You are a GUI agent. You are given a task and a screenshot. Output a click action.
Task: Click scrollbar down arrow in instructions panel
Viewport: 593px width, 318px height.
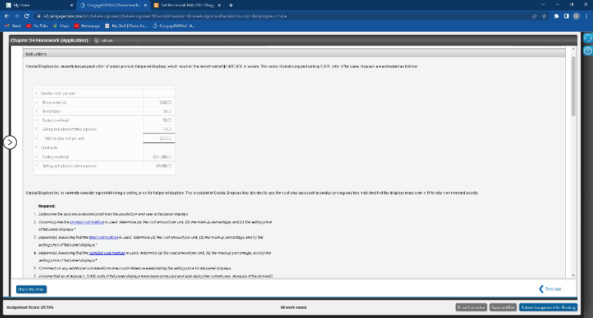pos(573,275)
